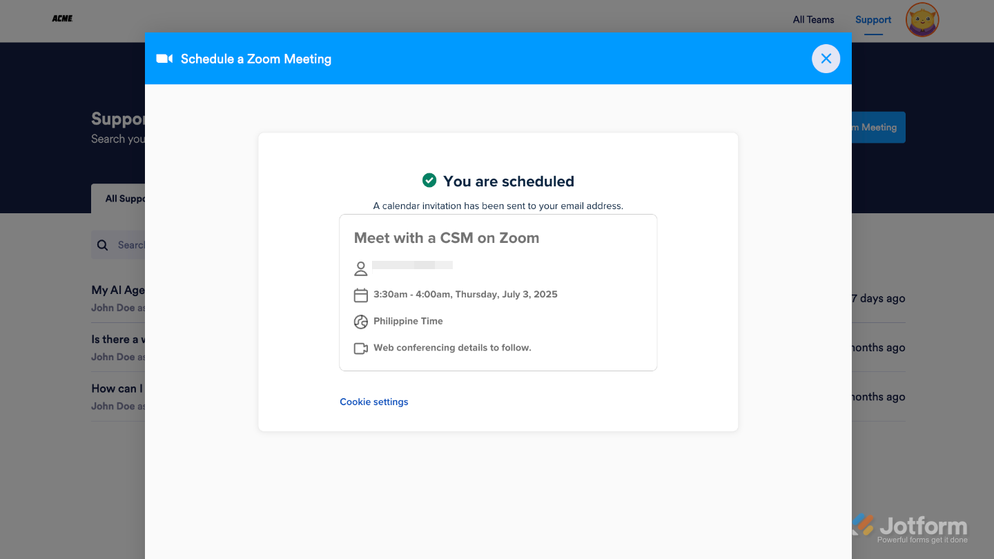This screenshot has width=994, height=559.
Task: Open the user avatar profile menu
Action: coord(922,20)
